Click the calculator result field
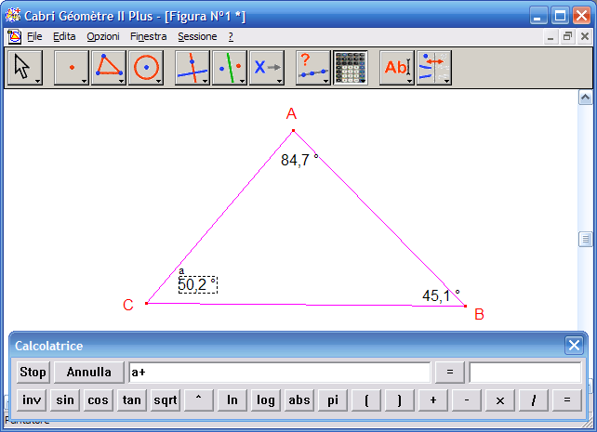597x432 pixels. (525, 372)
